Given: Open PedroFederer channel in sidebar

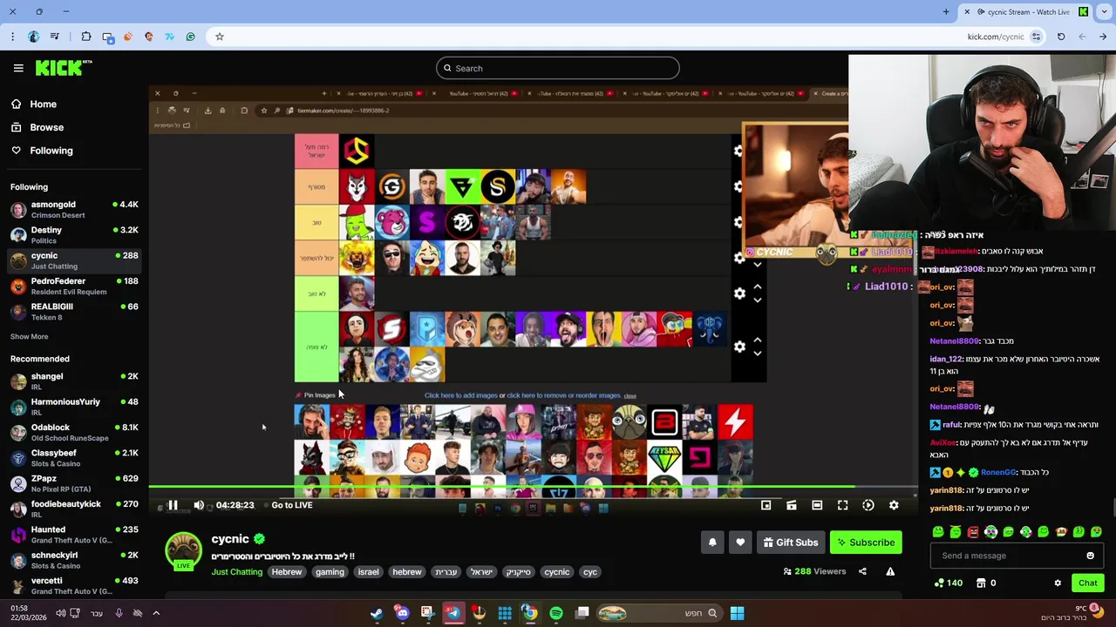Looking at the screenshot, I should pos(74,287).
